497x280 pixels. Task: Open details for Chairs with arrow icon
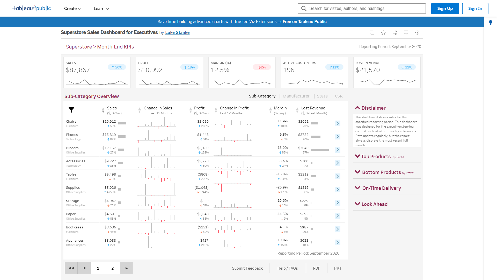point(337,123)
